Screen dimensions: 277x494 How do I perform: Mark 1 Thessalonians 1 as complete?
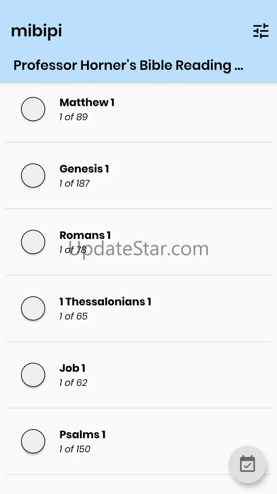[33, 308]
